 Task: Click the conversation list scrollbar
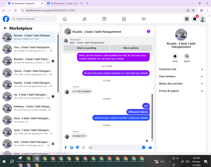(x=58, y=63)
